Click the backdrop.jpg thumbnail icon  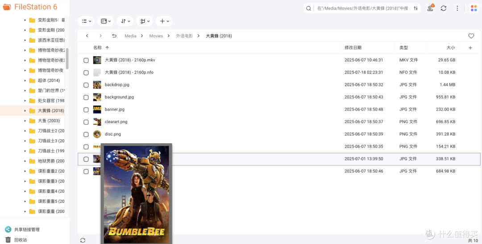coord(97,84)
